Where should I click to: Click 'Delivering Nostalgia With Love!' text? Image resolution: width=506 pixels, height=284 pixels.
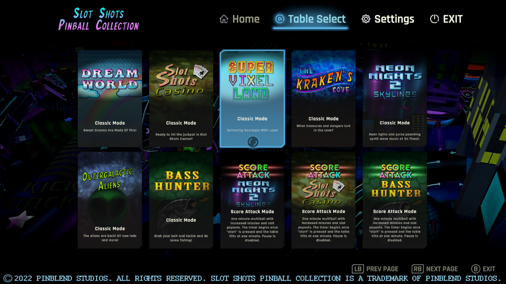pos(252,130)
